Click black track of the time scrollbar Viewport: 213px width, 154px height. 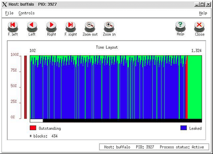tap(122, 121)
